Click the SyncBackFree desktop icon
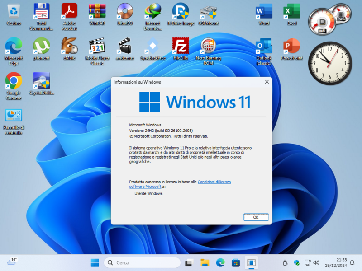 tap(152, 49)
